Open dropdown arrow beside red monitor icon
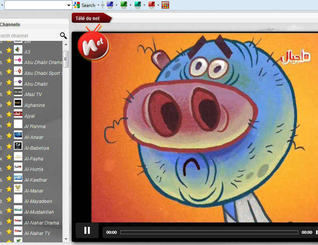The image size is (318, 245). [x=158, y=5]
